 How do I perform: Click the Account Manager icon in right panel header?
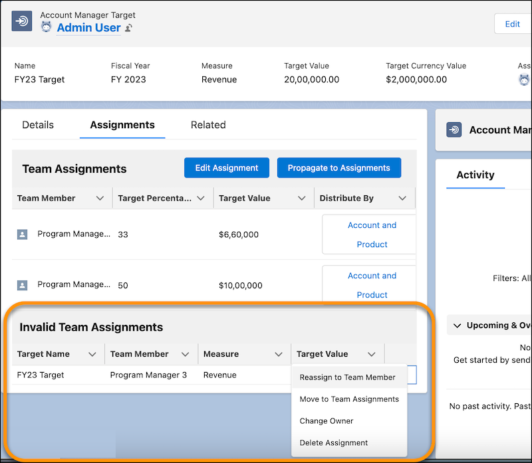tap(454, 130)
